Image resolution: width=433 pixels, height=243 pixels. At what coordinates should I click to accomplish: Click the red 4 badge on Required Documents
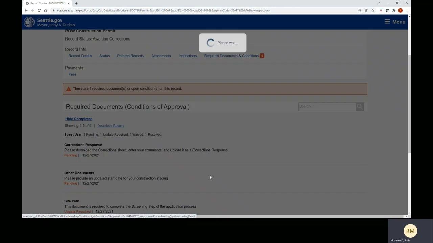click(x=262, y=56)
